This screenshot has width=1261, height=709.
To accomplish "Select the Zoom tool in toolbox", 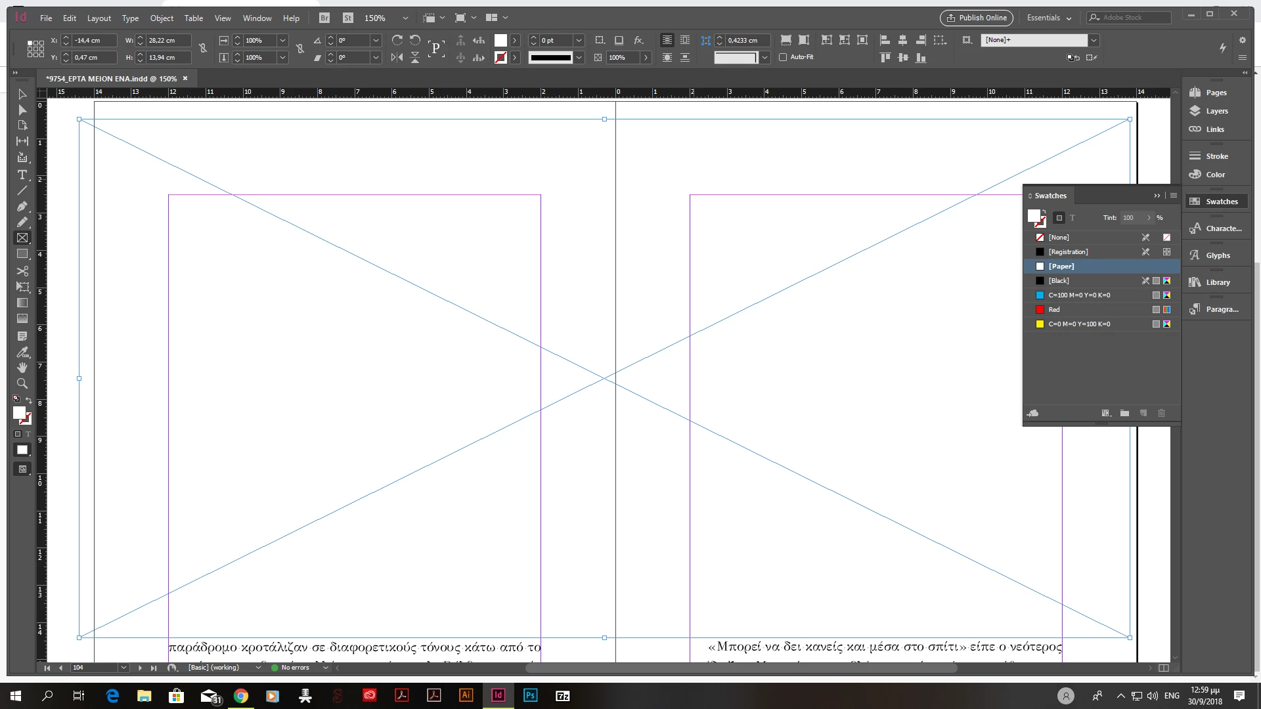I will point(22,383).
